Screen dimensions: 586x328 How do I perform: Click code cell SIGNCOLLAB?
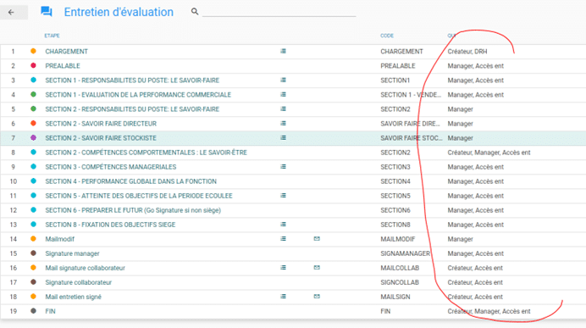[400, 282]
